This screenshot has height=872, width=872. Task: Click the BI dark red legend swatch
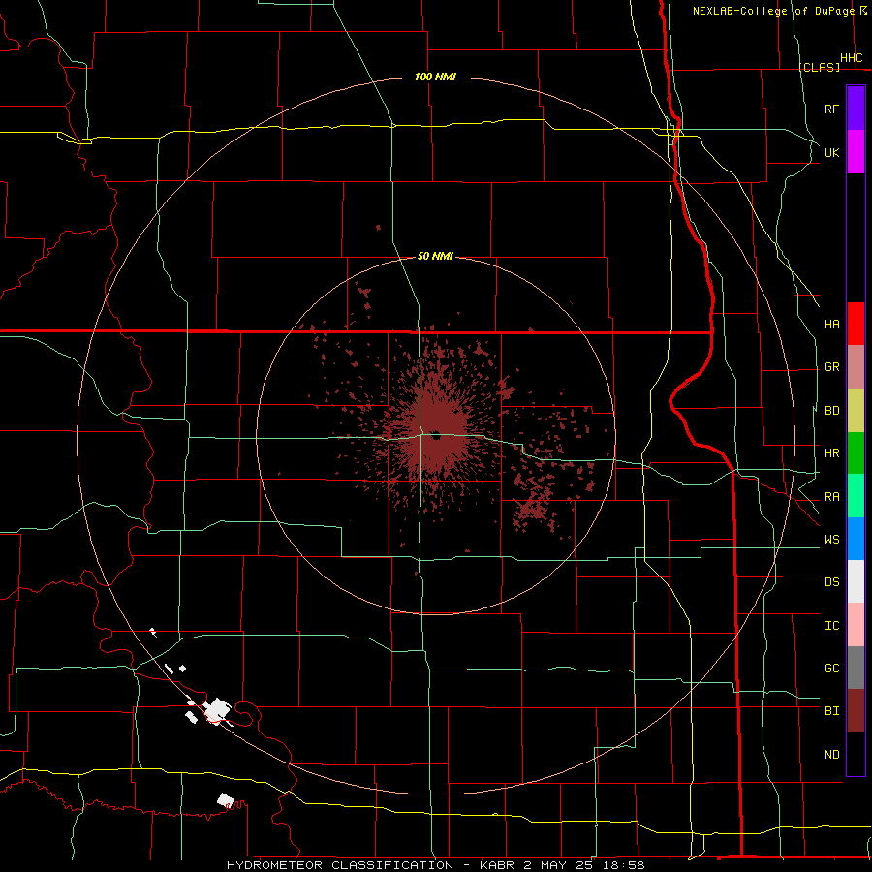pos(856,711)
